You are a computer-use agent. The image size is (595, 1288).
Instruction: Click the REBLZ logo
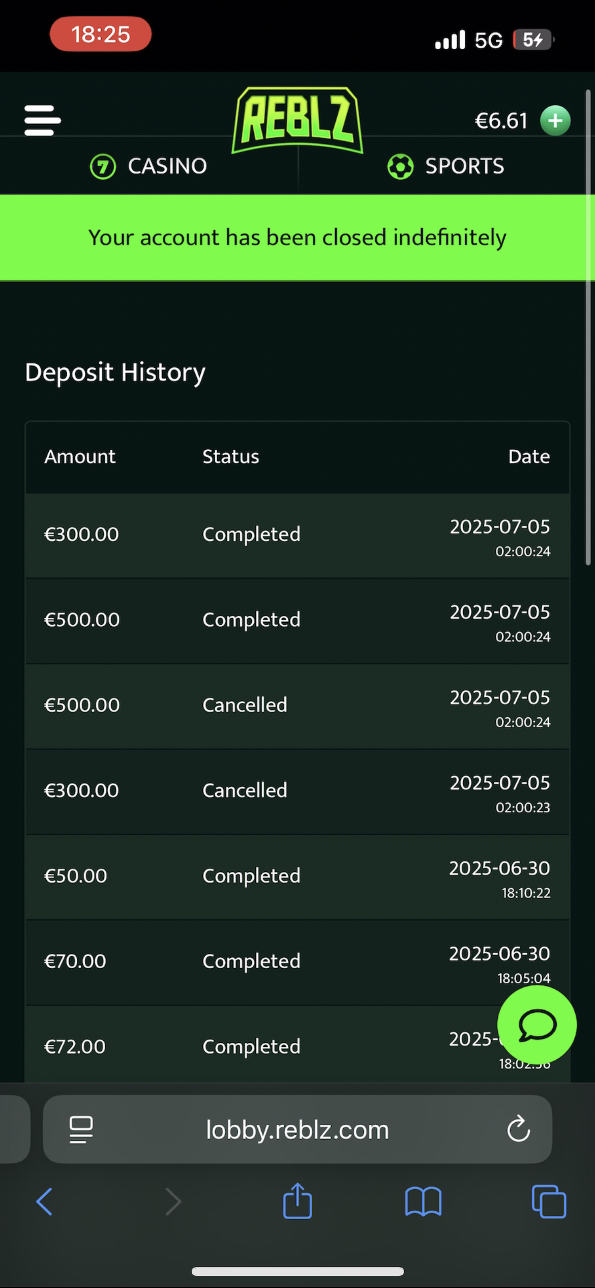click(297, 121)
